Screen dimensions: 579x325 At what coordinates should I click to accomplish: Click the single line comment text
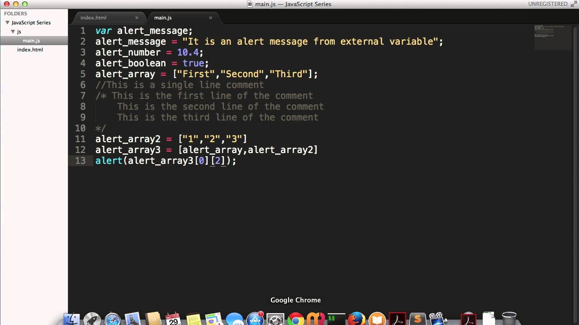(x=180, y=85)
